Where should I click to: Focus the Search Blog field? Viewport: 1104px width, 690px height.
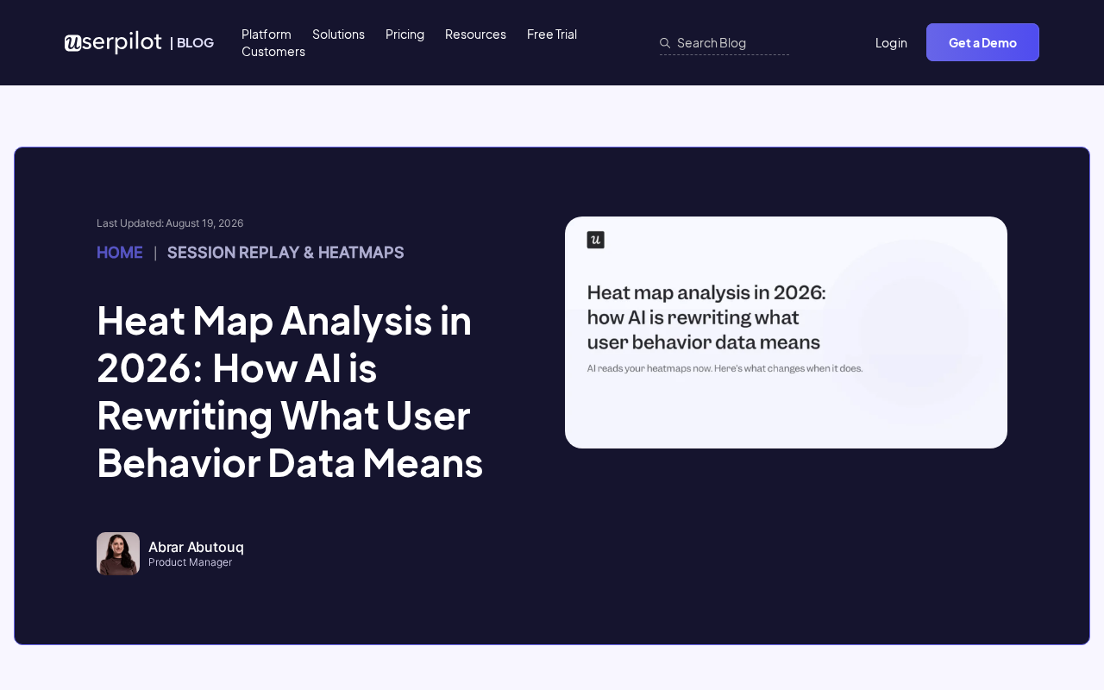(x=724, y=42)
